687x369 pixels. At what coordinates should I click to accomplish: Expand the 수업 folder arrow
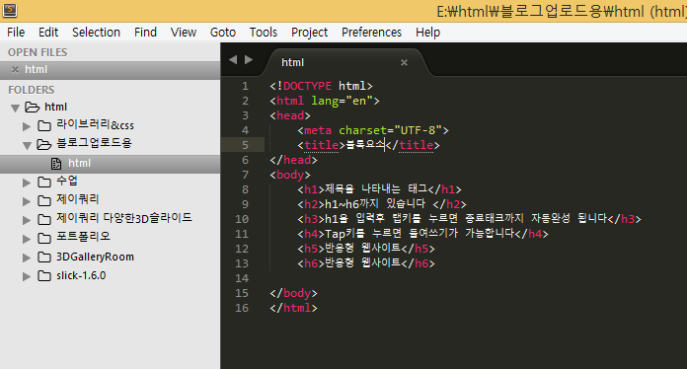[27, 183]
